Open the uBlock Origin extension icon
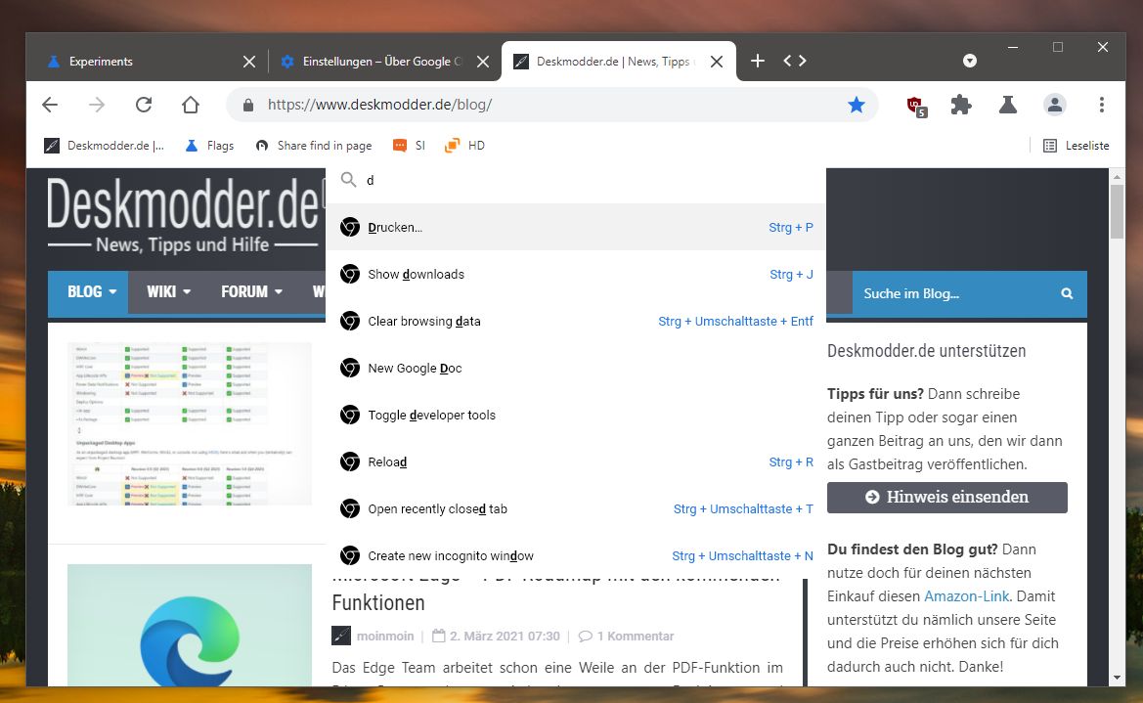The image size is (1143, 703). tap(916, 106)
